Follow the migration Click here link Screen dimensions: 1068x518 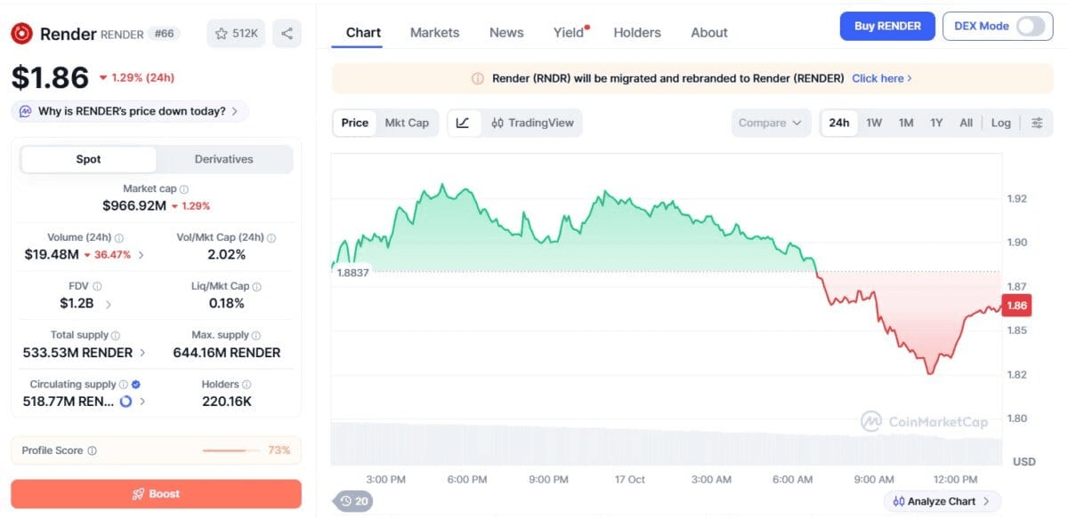(882, 78)
